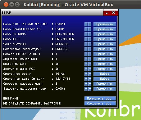Apply the CD-ROM base setting
The image size is (141, 120).
(x=105, y=34)
